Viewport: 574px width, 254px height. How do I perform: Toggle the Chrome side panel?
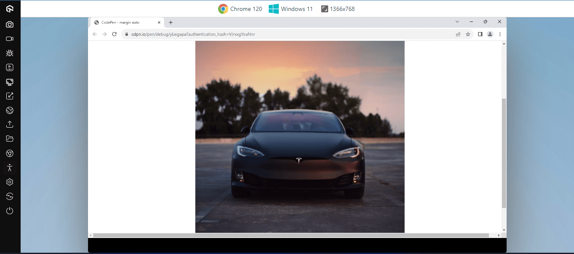(480, 34)
